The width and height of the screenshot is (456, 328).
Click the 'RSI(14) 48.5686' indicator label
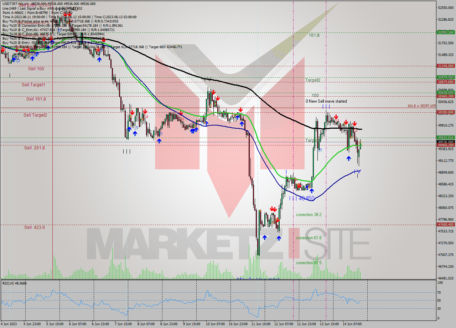click(15, 283)
